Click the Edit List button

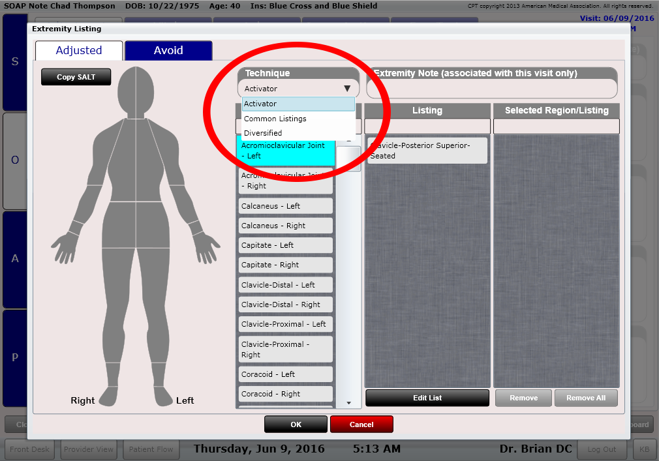[x=427, y=398]
